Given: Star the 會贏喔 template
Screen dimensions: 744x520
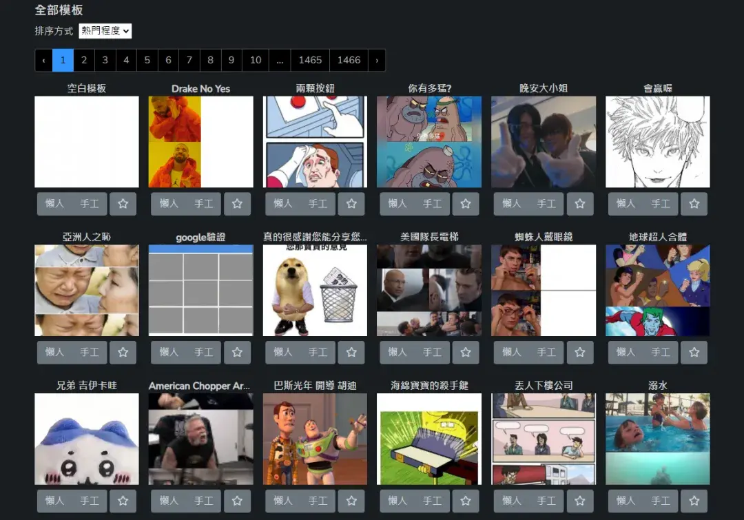Looking at the screenshot, I should [x=694, y=204].
